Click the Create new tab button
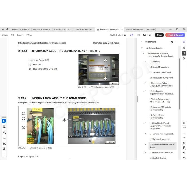187x187 pixels. click(x=151, y=29)
